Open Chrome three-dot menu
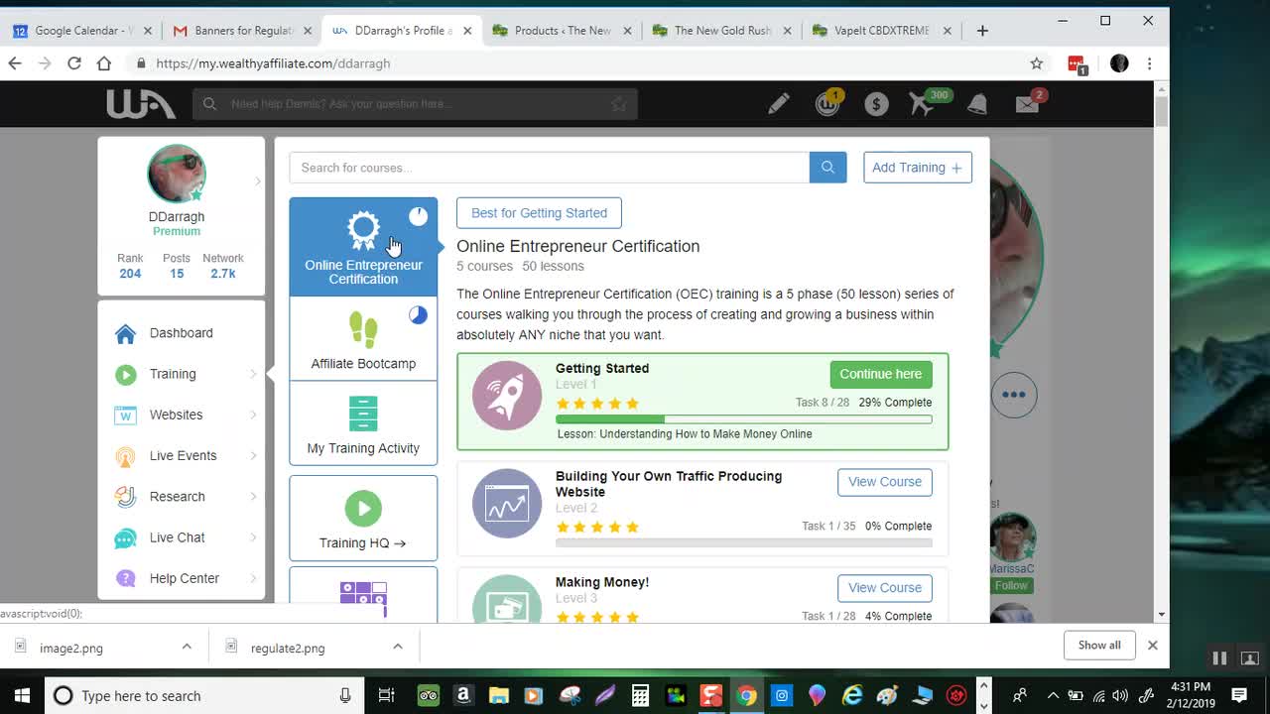This screenshot has height=714, width=1270. [x=1149, y=63]
